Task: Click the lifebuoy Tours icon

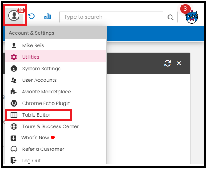Action: click(14, 126)
